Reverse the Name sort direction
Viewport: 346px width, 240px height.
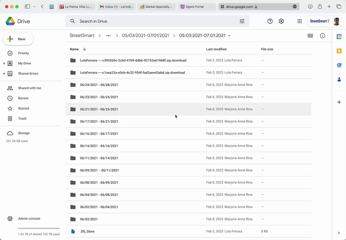tap(84, 49)
